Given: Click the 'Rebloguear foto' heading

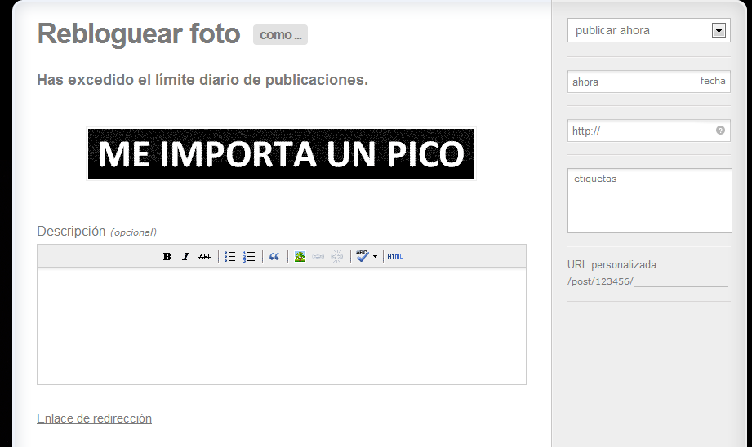Looking at the screenshot, I should pos(139,33).
